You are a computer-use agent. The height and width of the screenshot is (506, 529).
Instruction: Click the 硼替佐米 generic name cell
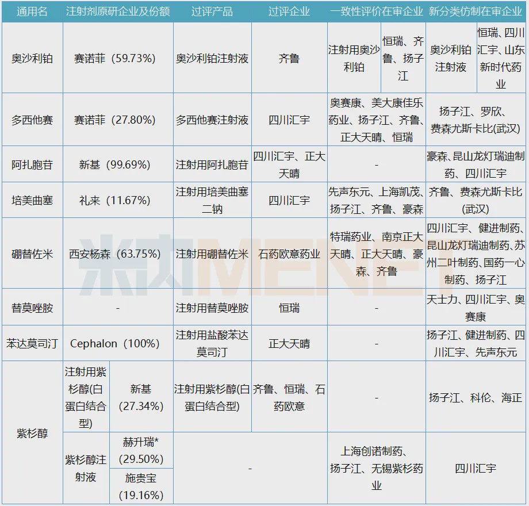[x=32, y=254]
